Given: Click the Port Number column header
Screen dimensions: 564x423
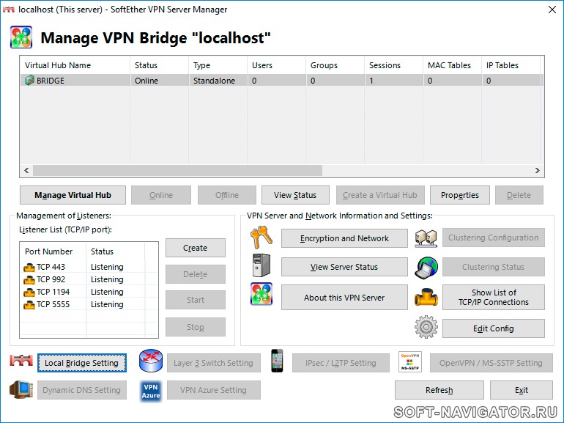Looking at the screenshot, I should 53,251.
